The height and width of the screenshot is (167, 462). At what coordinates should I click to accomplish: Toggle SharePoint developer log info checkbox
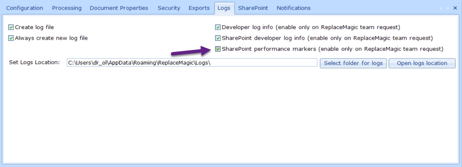tap(218, 38)
